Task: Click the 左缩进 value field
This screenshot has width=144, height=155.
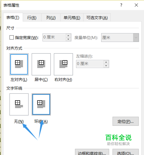Action: 90,64
